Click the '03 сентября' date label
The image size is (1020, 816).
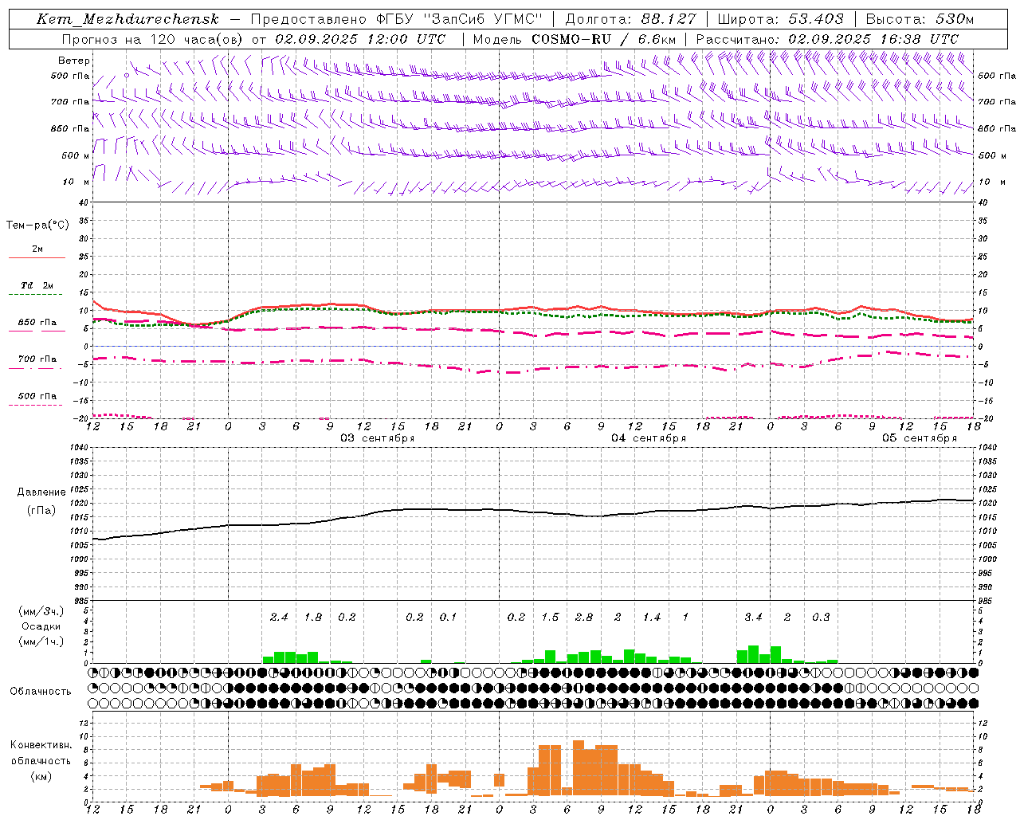point(378,438)
